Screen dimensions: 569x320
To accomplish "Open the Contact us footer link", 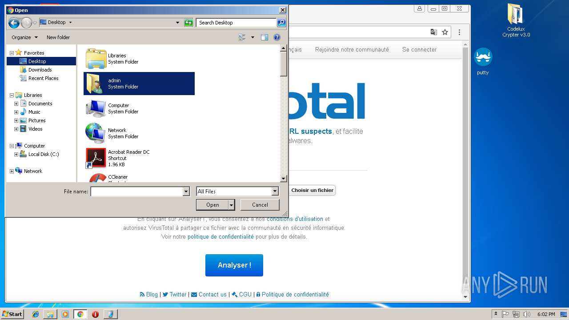I will coord(209,294).
